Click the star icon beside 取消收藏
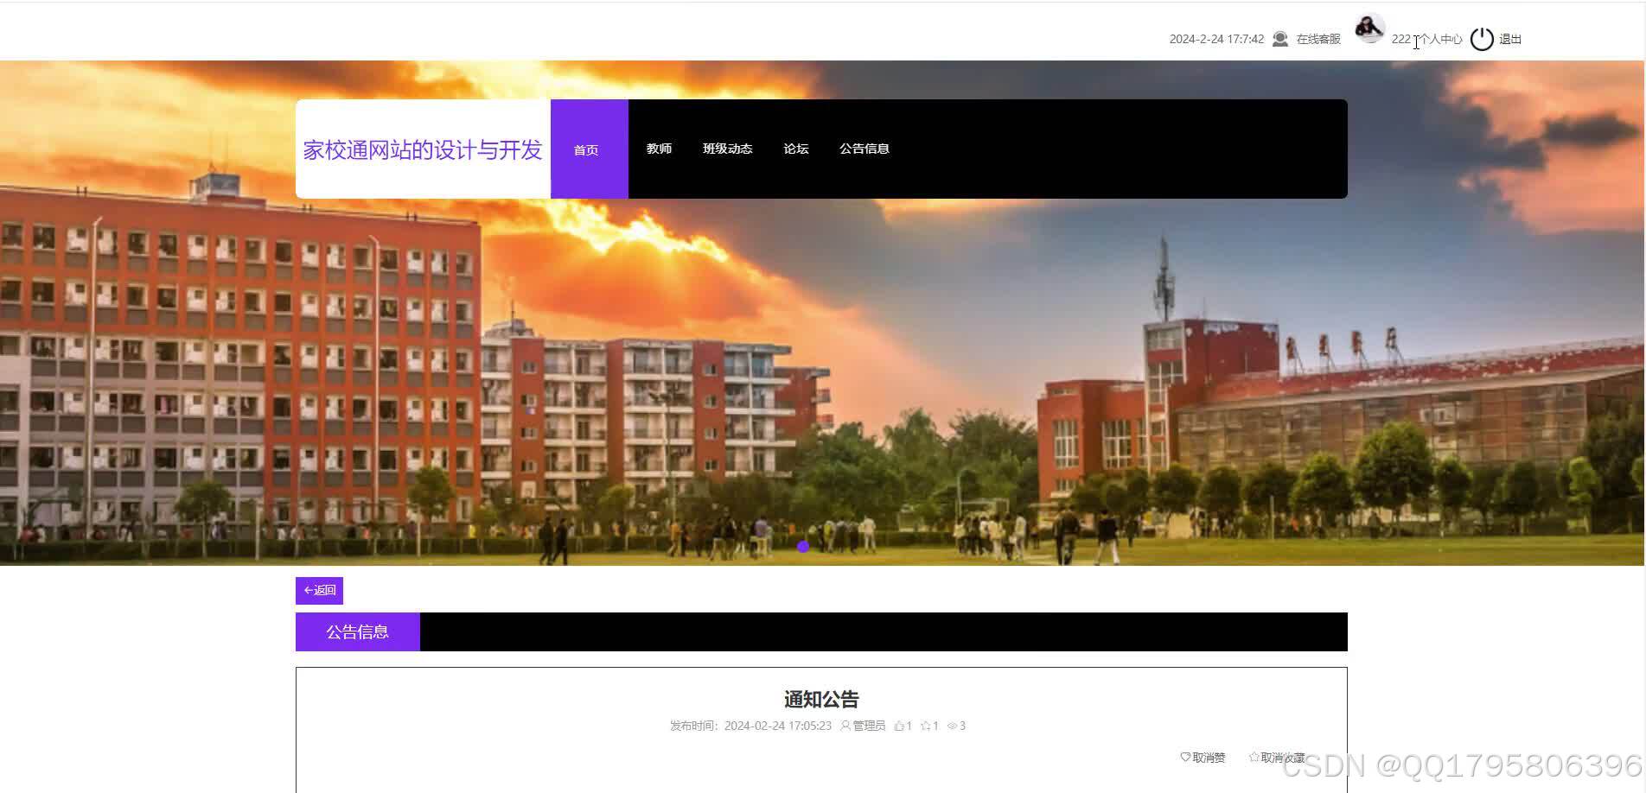 click(1254, 757)
